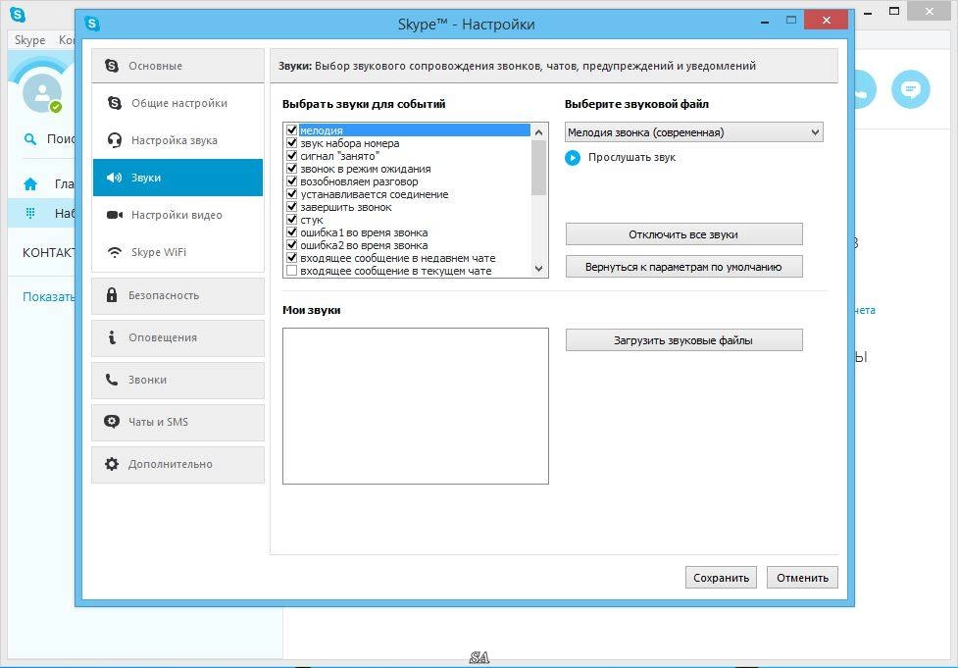This screenshot has height=668, width=958.
Task: Uncheck устанавливается соединение checkbox
Action: coord(292,194)
